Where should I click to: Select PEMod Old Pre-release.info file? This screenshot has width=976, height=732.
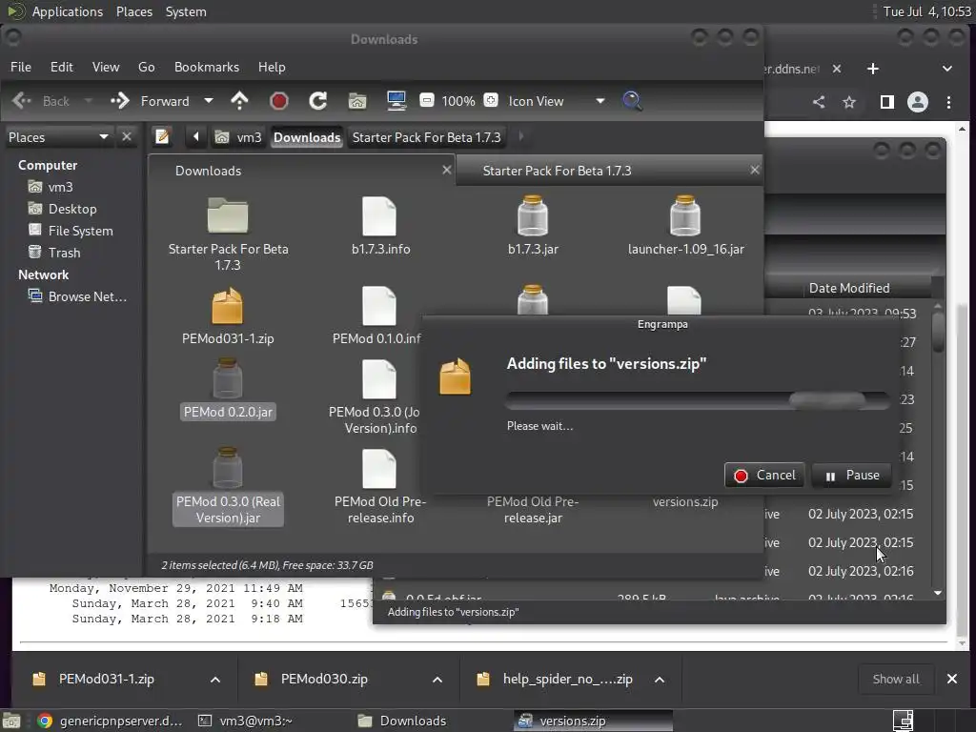(380, 486)
